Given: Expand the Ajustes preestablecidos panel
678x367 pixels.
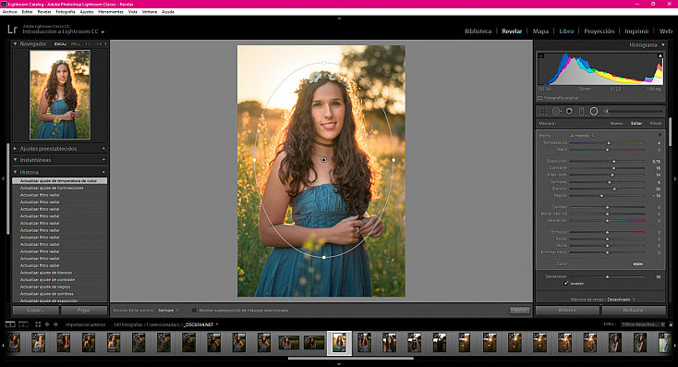Looking at the screenshot, I should 15,149.
